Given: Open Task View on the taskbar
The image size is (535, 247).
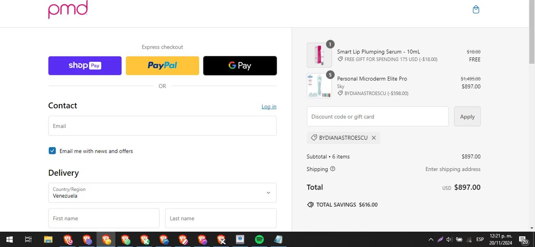Looking at the screenshot, I should click(x=28, y=240).
